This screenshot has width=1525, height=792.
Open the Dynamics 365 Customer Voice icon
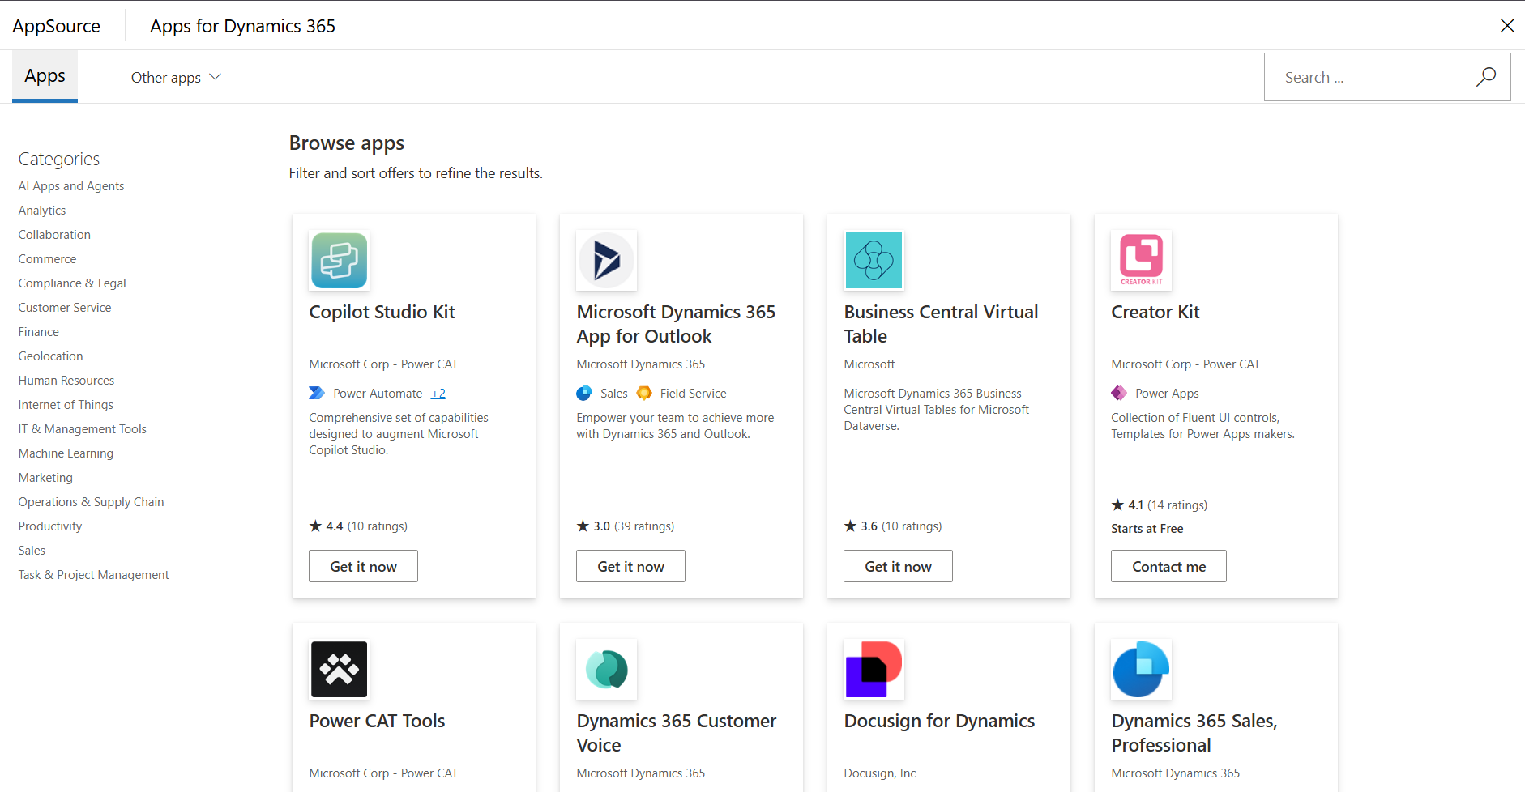point(607,670)
